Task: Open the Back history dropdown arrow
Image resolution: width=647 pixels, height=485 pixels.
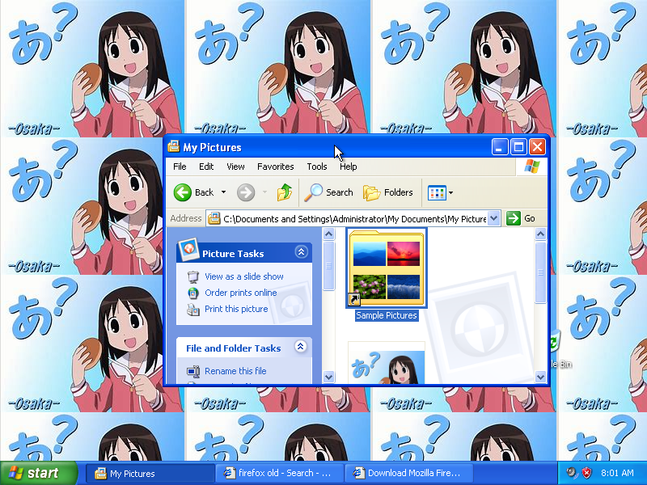Action: [223, 192]
